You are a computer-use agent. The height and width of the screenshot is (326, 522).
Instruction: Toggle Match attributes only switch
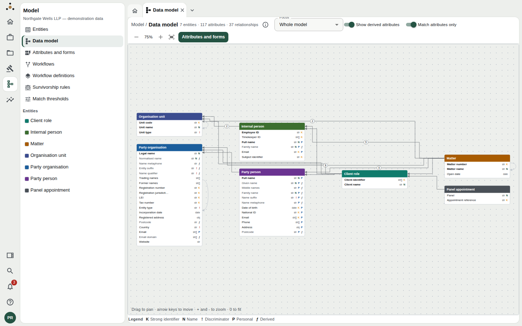tap(411, 25)
